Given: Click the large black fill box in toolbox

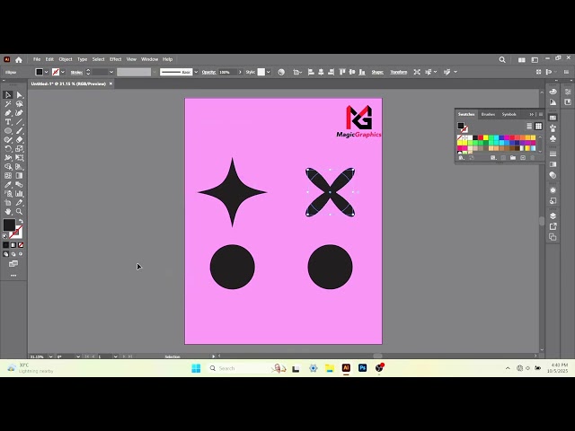Looking at the screenshot, I should pos(9,224).
